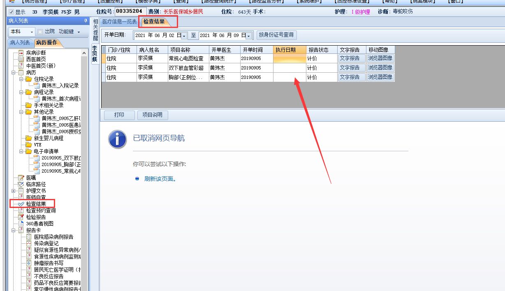Click the 打印 button

pos(119,115)
